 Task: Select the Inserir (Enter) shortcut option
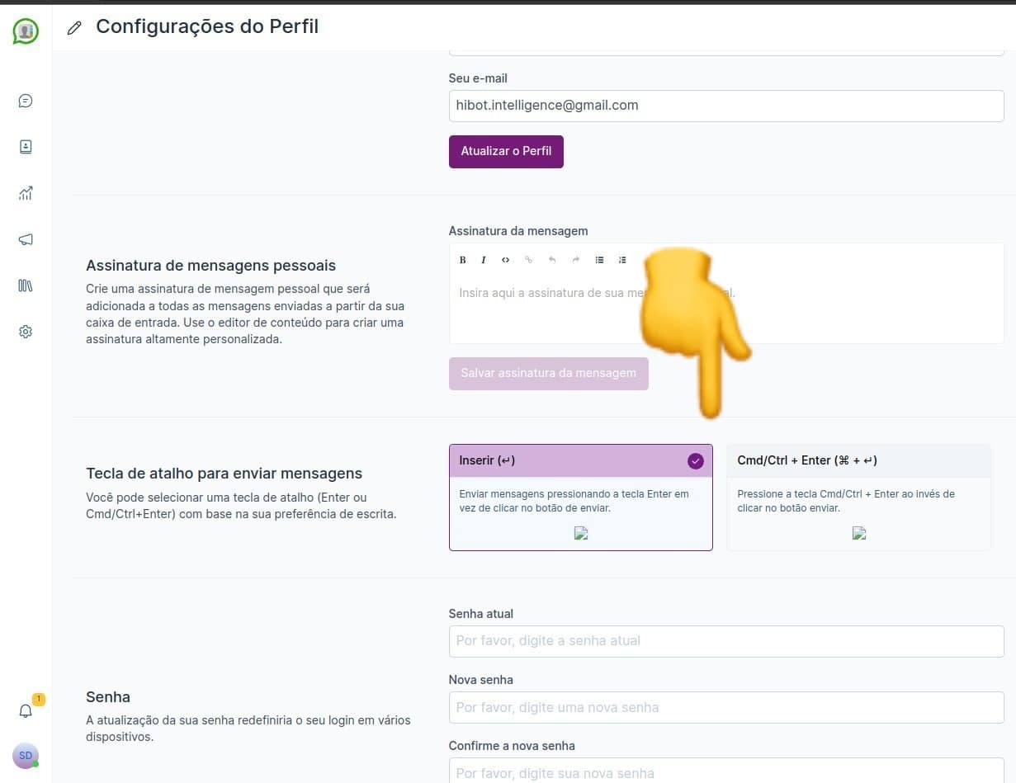click(580, 497)
